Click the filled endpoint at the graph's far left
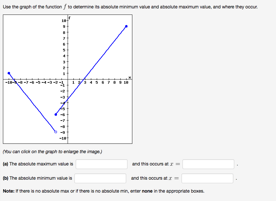 point(9,73)
